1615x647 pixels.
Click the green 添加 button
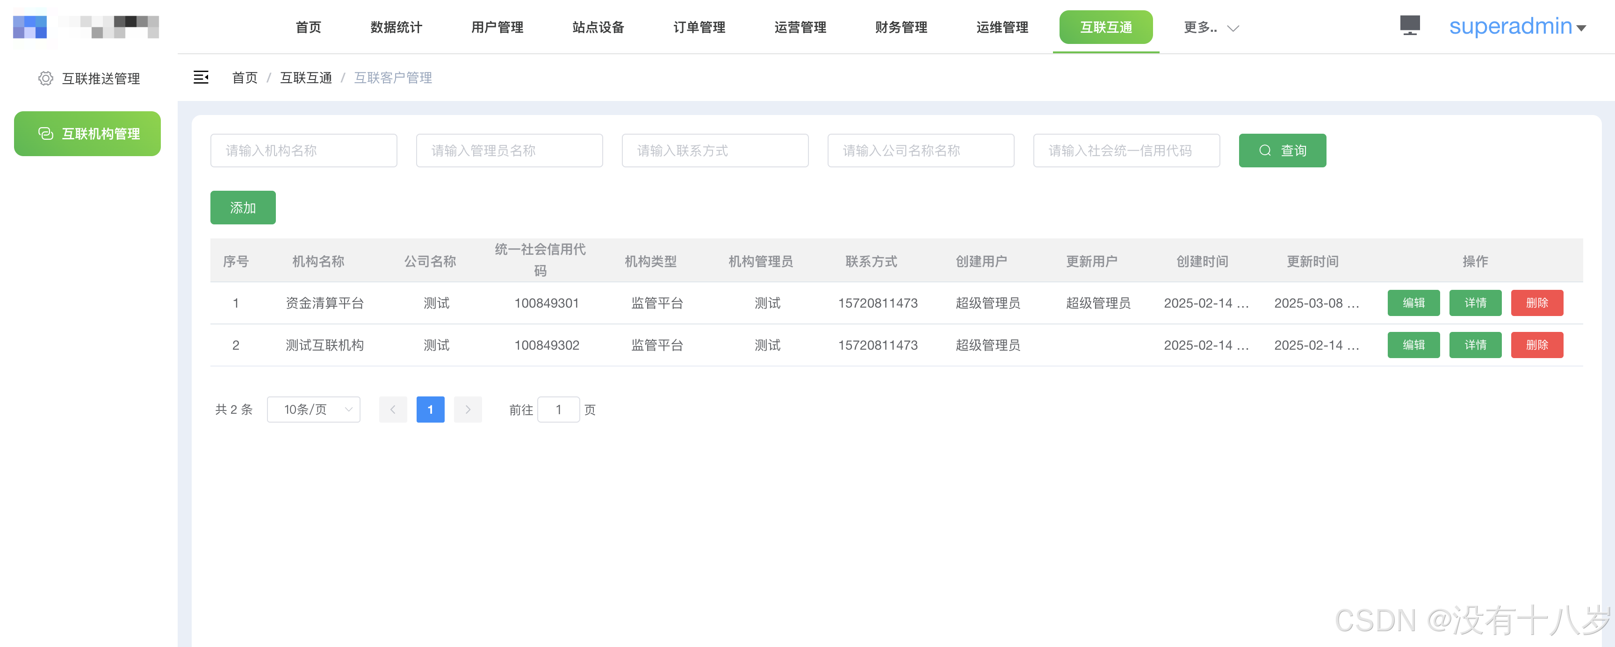click(x=243, y=208)
